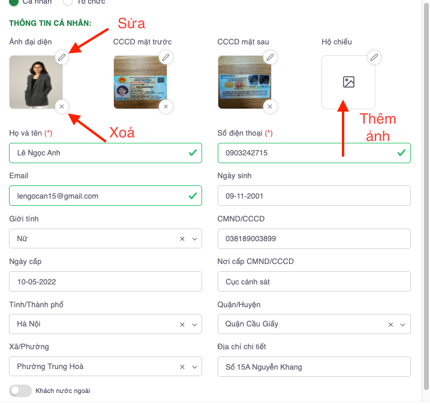Remove the Ảnh đại diện avatar photo

(62, 107)
